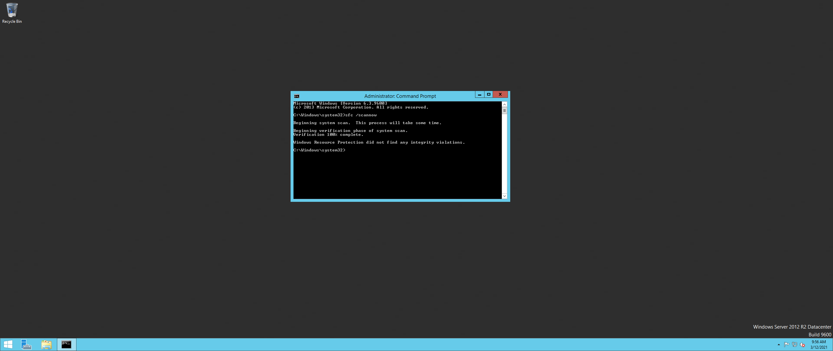The width and height of the screenshot is (833, 351).
Task: Open the Recycle Bin desktop icon
Action: 12,13
